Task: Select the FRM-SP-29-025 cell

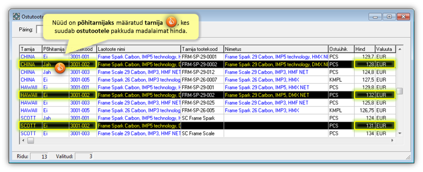Action: [202, 103]
